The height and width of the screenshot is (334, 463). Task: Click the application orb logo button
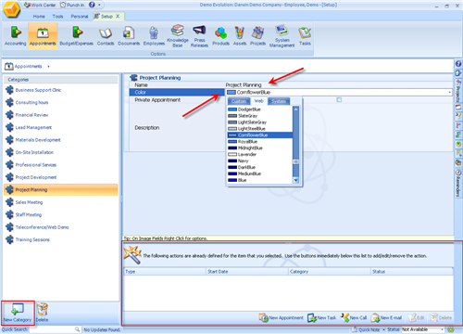pos(11,9)
